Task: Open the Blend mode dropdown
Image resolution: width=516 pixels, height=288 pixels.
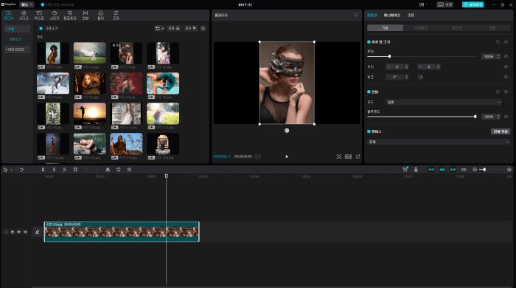Action: [444, 102]
